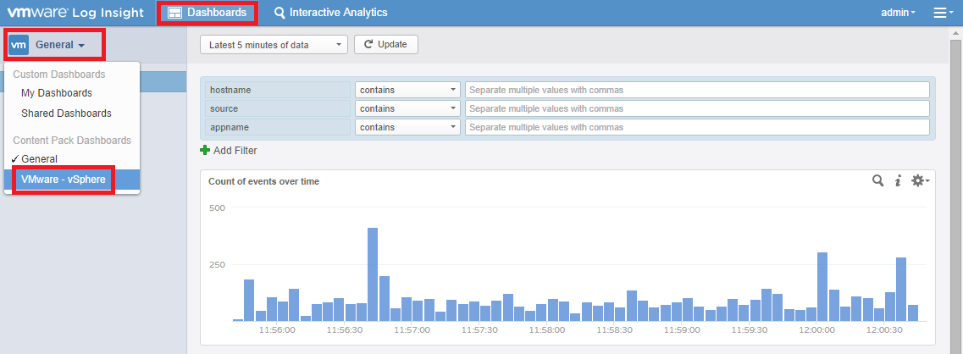Select My Dashboards from the menu
Screen dimensions: 963x354
pos(57,93)
